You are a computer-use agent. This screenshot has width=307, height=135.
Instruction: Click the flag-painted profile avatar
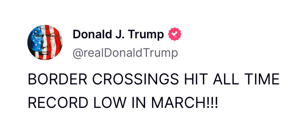45,42
